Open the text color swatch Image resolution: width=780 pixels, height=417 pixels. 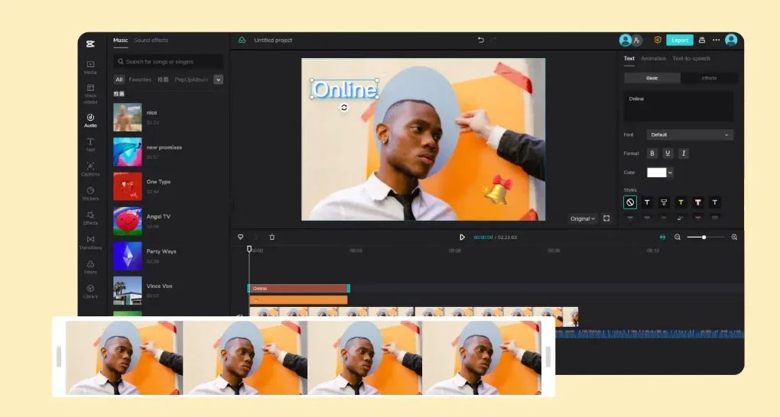tap(656, 173)
